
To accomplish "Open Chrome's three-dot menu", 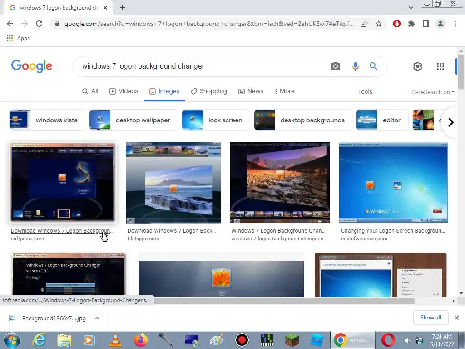I will coord(455,24).
